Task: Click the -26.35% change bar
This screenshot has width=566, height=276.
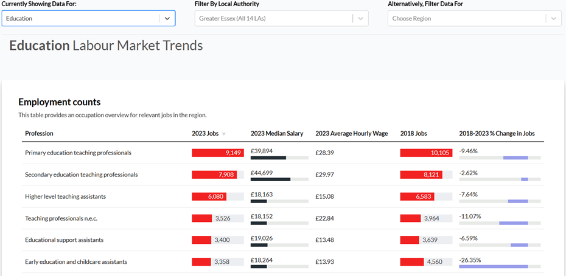Action: (x=494, y=266)
